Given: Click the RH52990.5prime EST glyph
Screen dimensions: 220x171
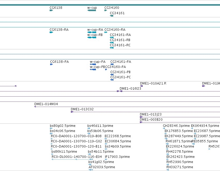Looking at the screenshot, I should [168, 165].
